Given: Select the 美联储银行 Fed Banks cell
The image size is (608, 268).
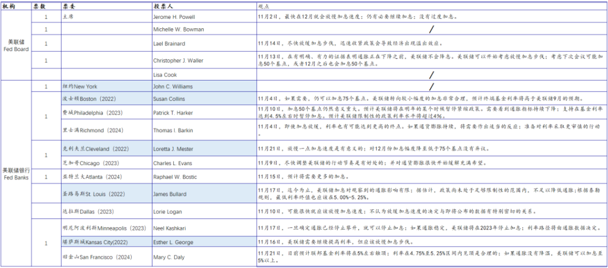Looking at the screenshot, I should pos(16,173).
